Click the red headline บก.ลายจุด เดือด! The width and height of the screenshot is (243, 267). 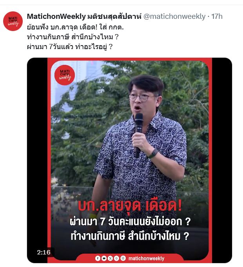130,207
